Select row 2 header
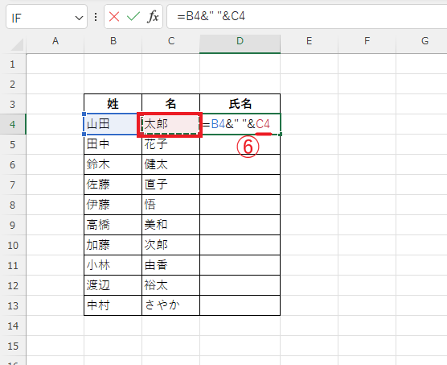This screenshot has width=447, height=365. (x=13, y=84)
